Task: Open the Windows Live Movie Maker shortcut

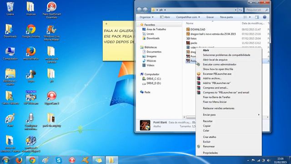Action: [x=52, y=32]
